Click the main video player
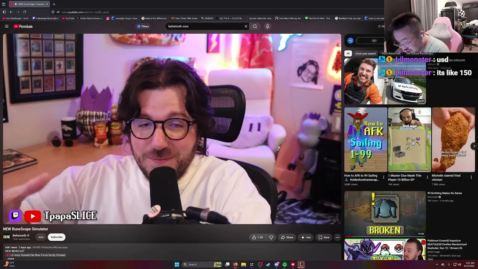The image size is (478, 269). point(172,129)
